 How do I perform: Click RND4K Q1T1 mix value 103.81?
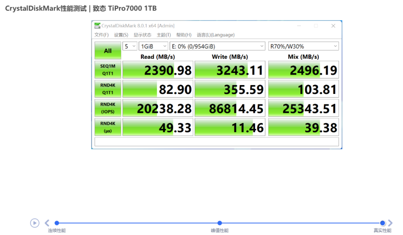(303, 89)
